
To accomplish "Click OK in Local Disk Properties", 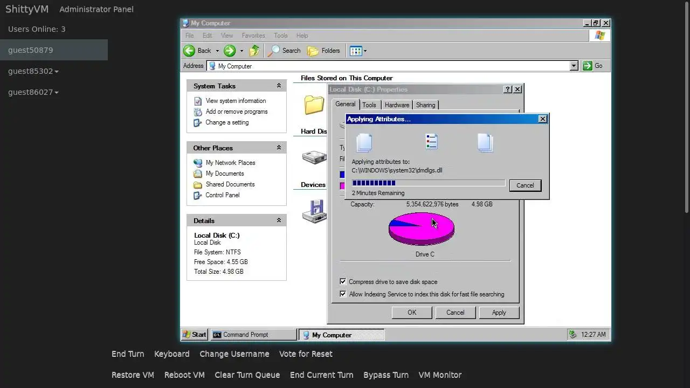I will (x=412, y=313).
